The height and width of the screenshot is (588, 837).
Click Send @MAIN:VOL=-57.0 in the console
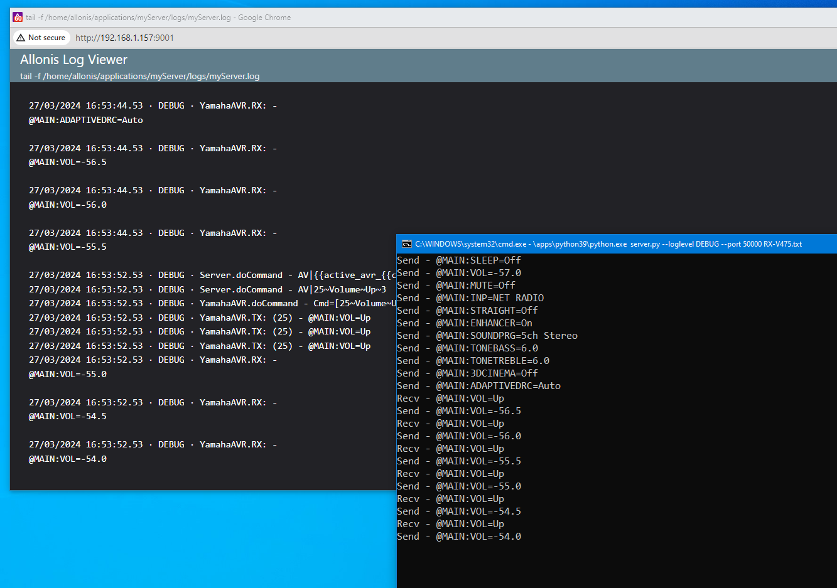459,272
